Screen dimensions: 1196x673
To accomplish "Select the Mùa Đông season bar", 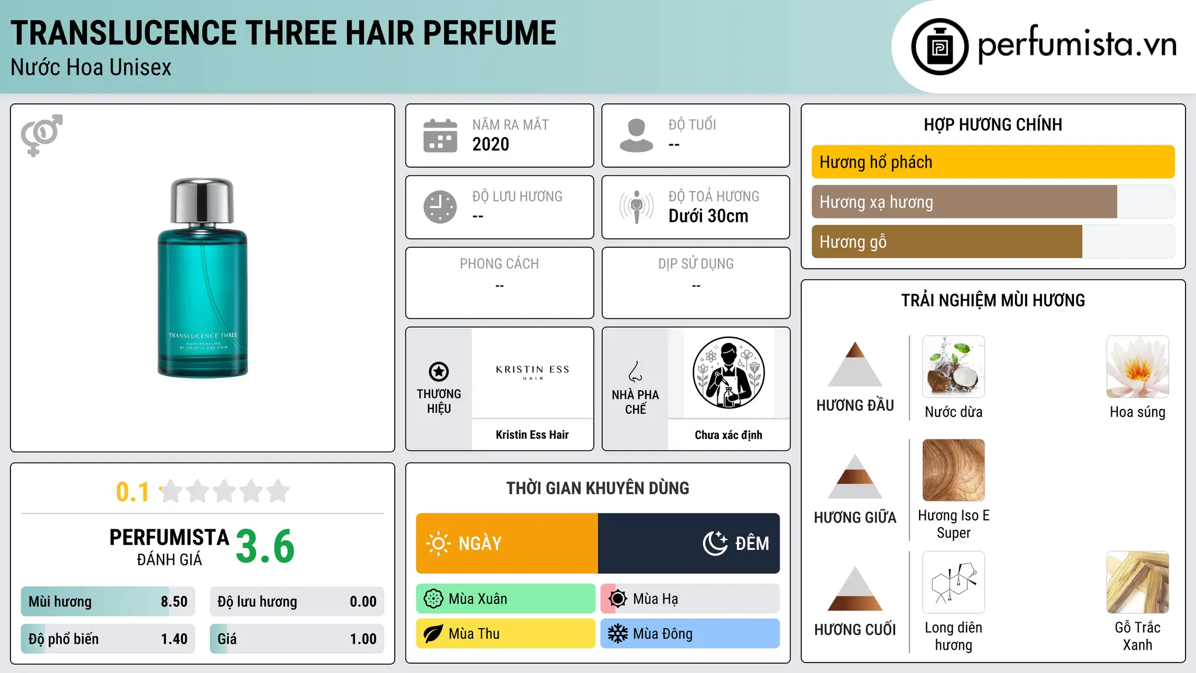I will coord(690,634).
